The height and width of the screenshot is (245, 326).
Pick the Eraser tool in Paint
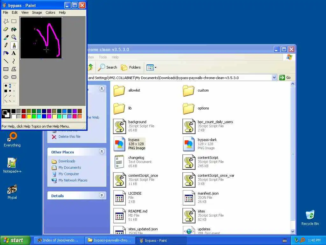point(6,29)
